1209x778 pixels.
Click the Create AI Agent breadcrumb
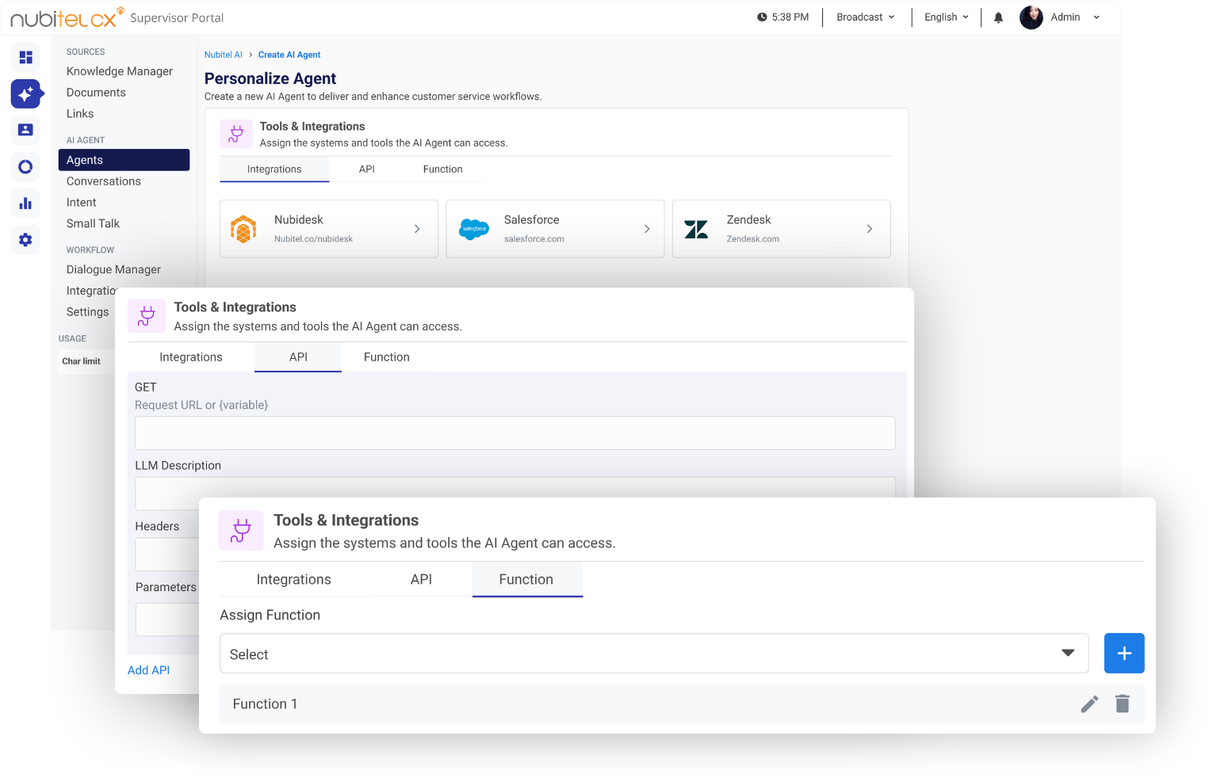click(x=289, y=55)
